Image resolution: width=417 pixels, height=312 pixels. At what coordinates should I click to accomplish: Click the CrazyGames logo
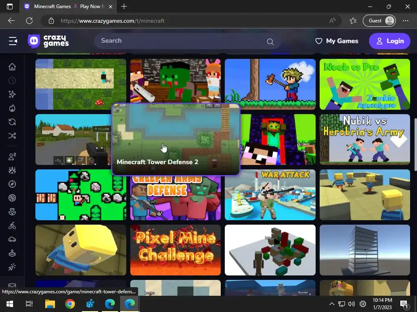[48, 41]
